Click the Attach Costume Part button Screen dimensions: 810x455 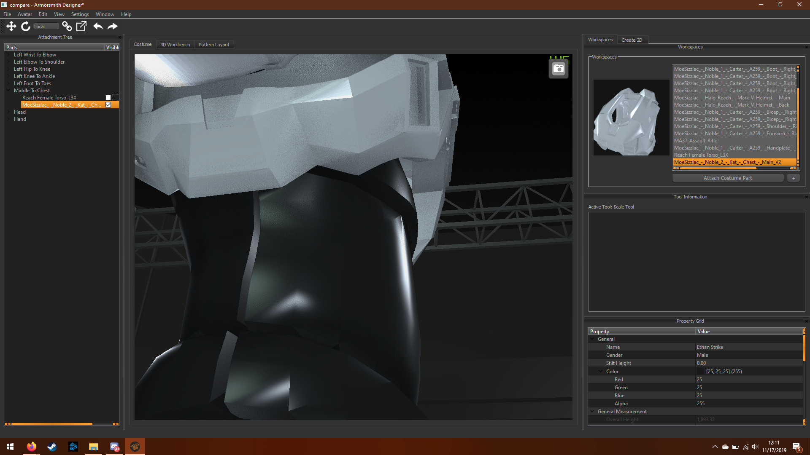(728, 178)
